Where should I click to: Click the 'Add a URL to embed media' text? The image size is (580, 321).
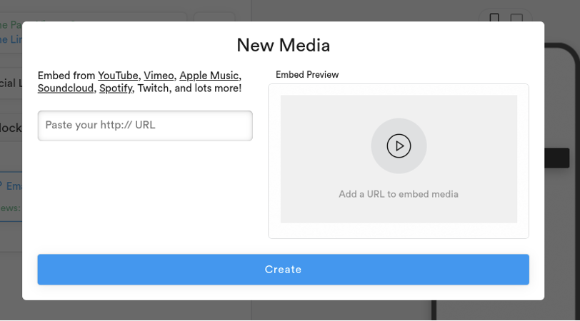click(399, 194)
